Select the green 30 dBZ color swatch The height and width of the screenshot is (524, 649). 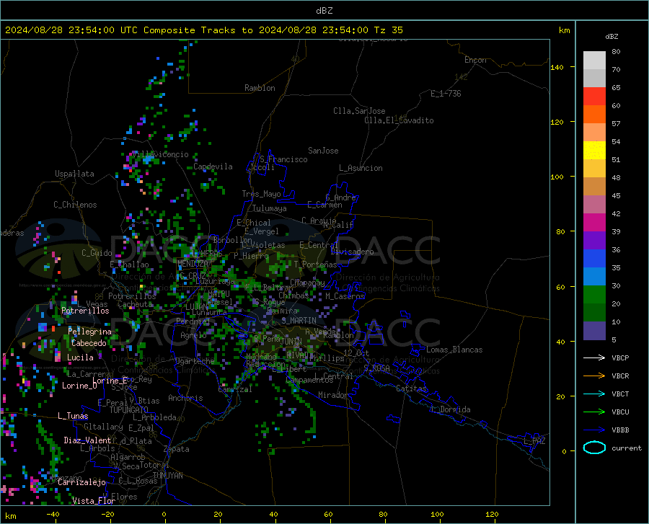[594, 295]
